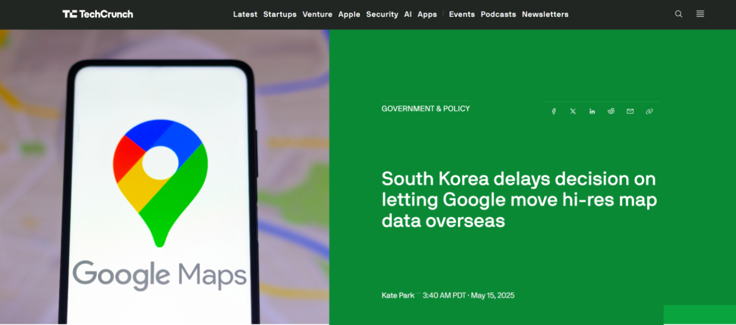Select Apple in navigation
Screen dimensions: 736x325
tap(349, 14)
